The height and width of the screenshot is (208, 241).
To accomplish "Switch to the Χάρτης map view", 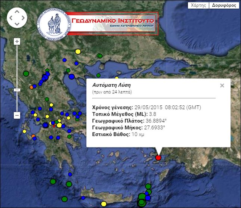I will click(x=198, y=5).
